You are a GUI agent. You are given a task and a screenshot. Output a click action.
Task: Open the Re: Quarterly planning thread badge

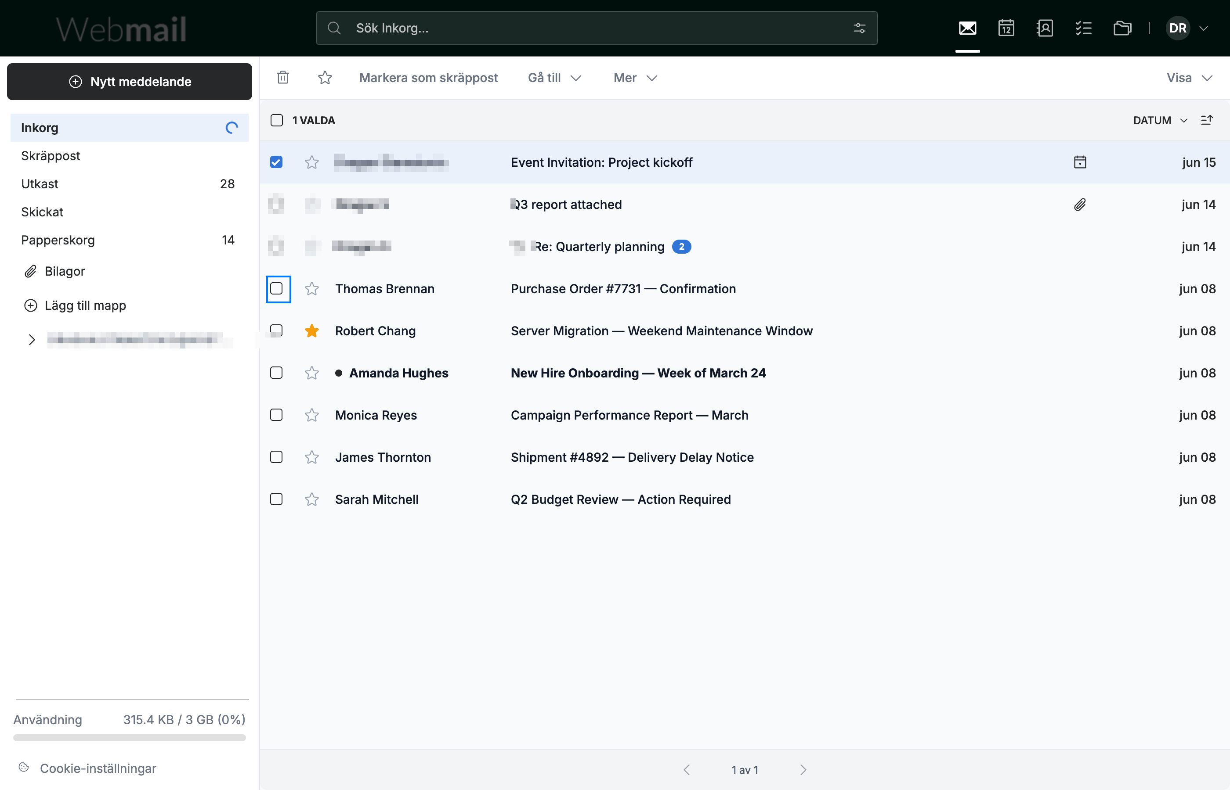pyautogui.click(x=681, y=247)
